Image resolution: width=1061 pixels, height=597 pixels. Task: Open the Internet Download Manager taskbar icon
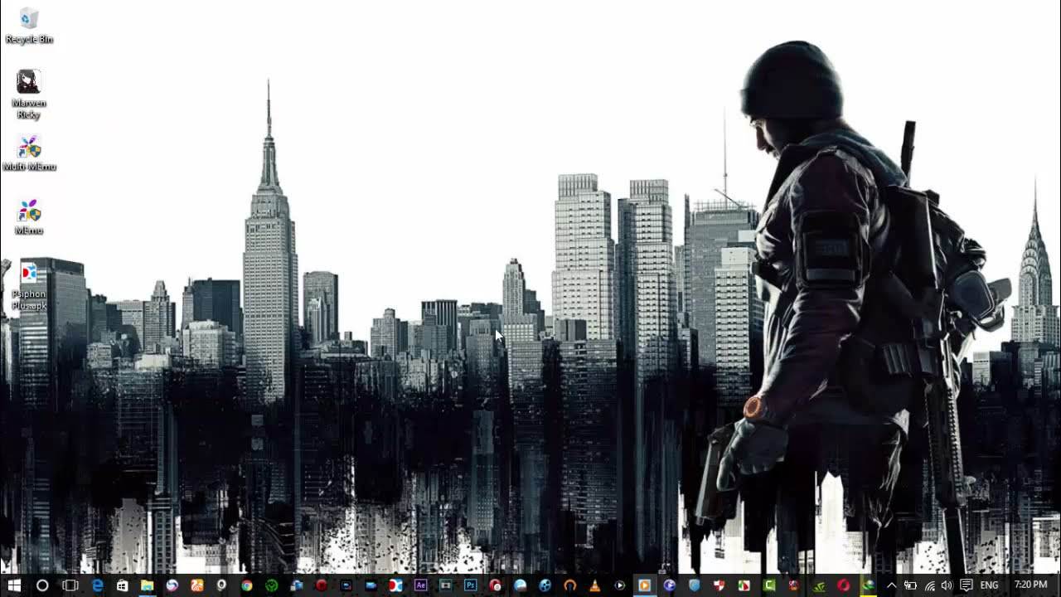pyautogui.click(x=868, y=585)
